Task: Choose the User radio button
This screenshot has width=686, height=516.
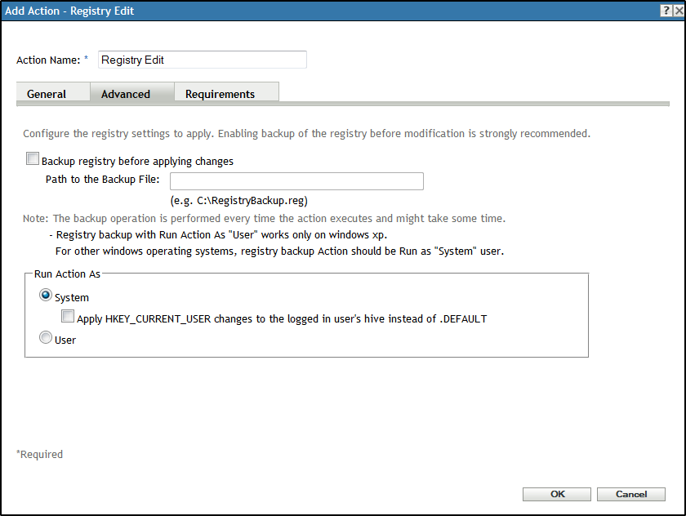Action: coord(46,339)
